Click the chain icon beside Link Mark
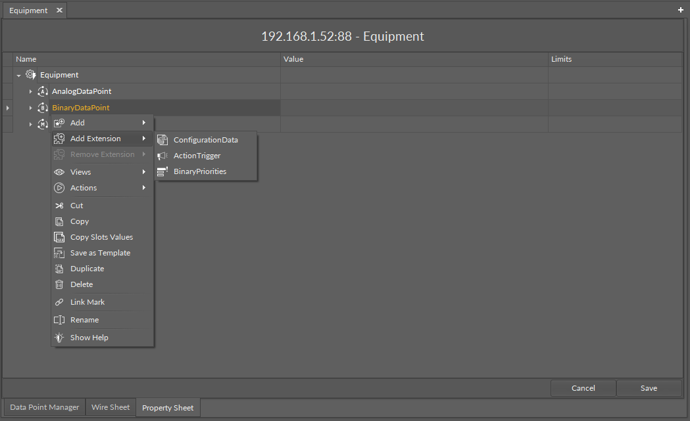690x421 pixels. 59,302
